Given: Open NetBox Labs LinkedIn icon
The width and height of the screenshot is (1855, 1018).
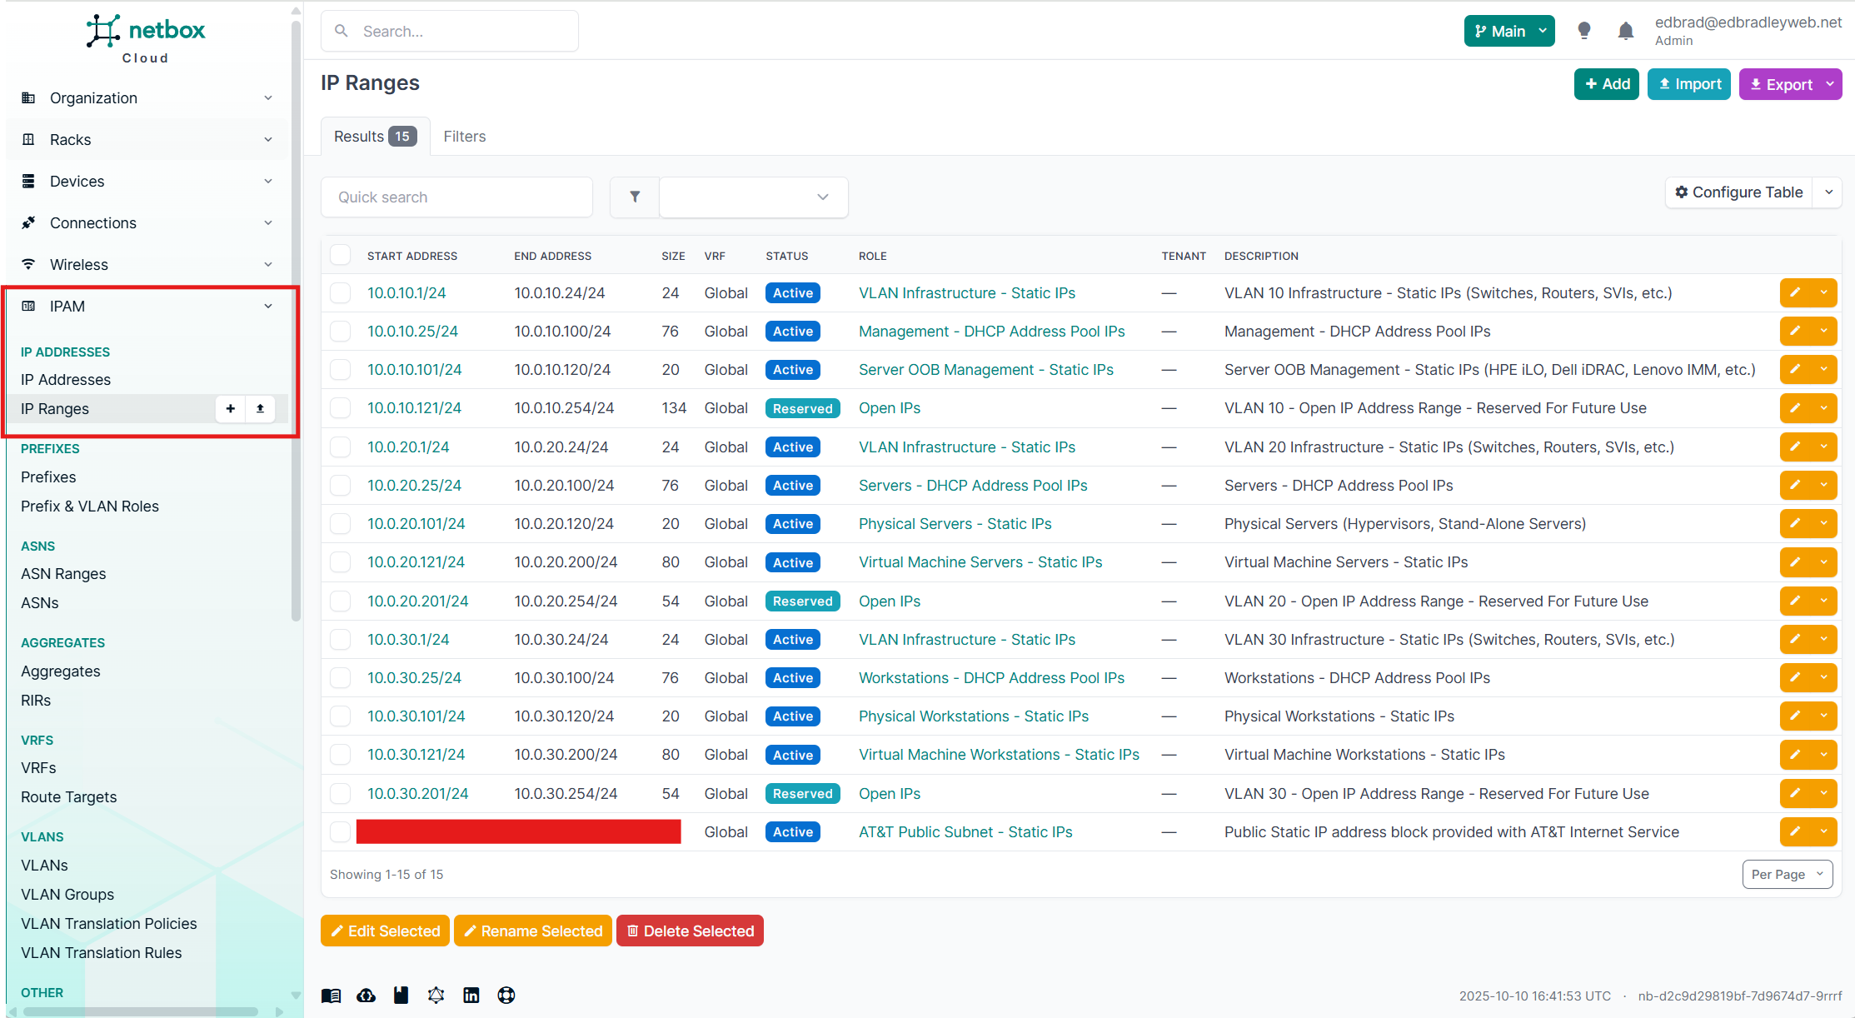Looking at the screenshot, I should [x=471, y=996].
